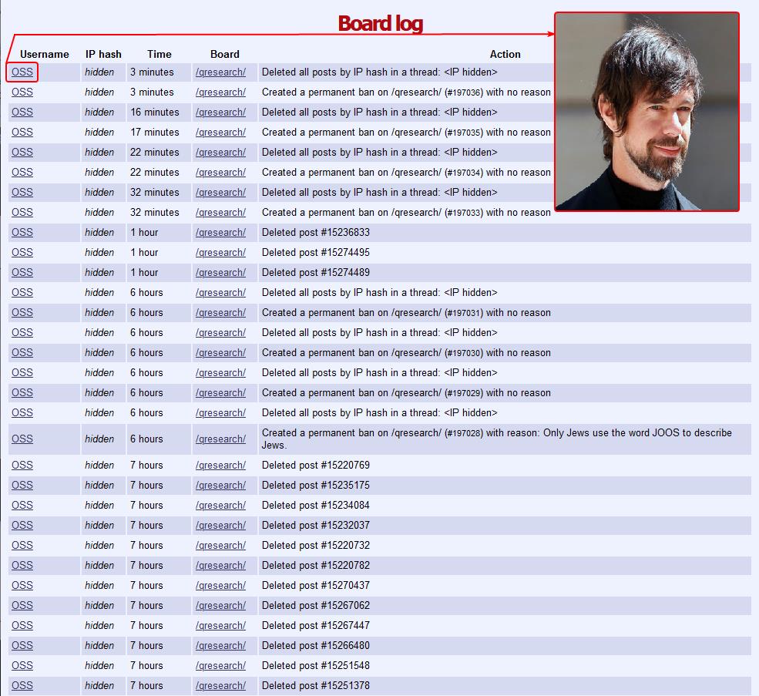Select the "Deleted post #15267062" action text
Viewport: 759px width, 696px height.
[316, 605]
